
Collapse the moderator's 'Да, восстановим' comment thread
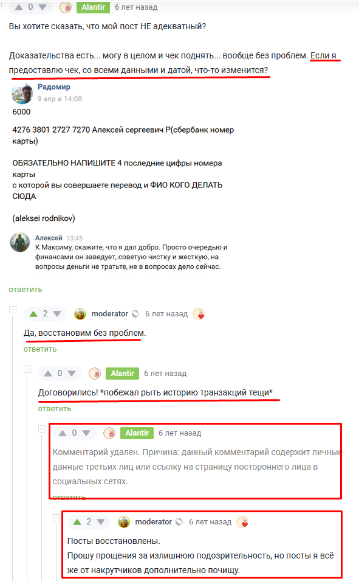13,310
